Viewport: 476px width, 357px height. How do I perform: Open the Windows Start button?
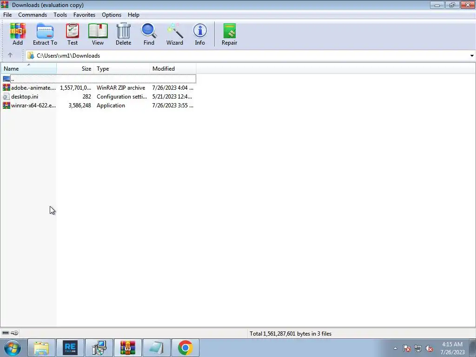(x=13, y=348)
